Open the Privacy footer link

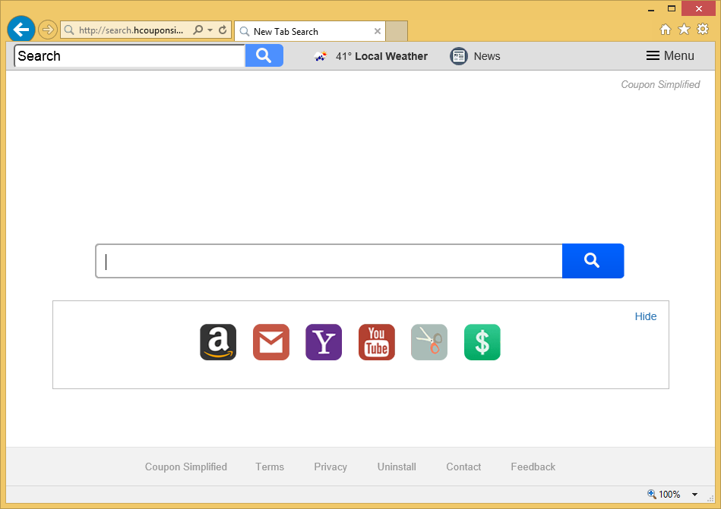(330, 467)
